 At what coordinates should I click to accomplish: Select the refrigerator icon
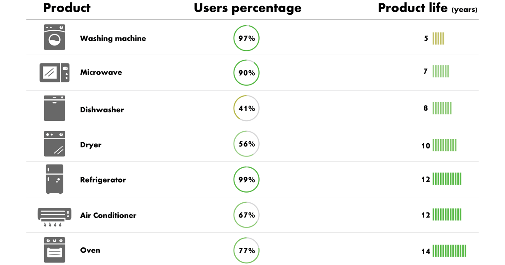[54, 179]
